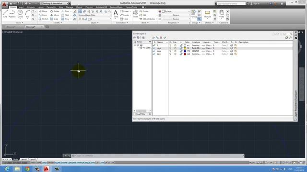This screenshot has width=307, height=172.
Task: Open the Parametric ribbon tab
Action: tap(51, 7)
